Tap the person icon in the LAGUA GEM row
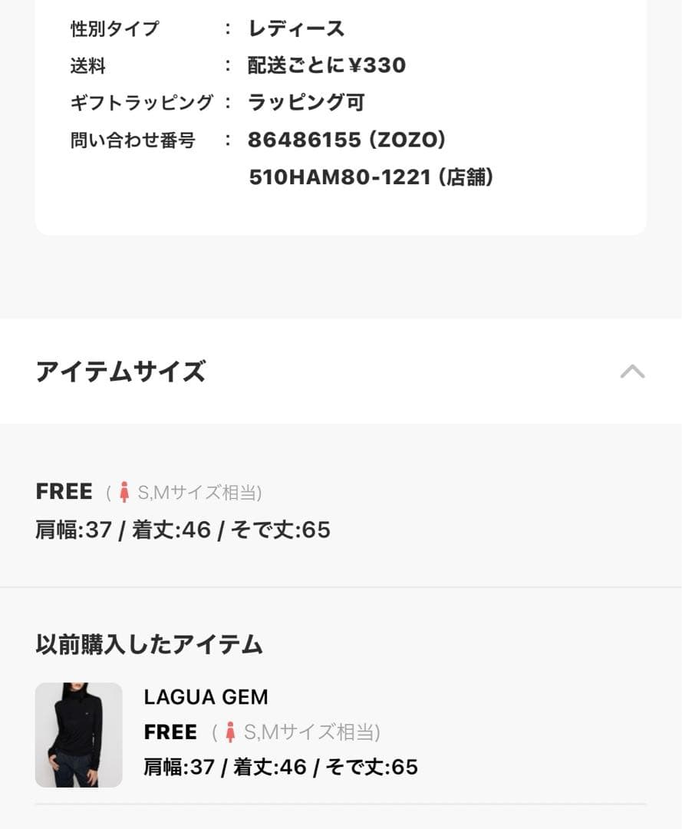Image resolution: width=682 pixels, height=829 pixels. (x=229, y=732)
